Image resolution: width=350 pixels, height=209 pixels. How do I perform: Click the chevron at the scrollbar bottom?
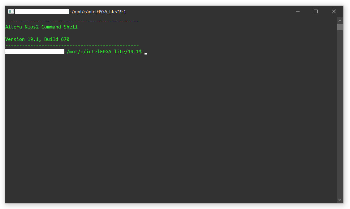(340, 200)
